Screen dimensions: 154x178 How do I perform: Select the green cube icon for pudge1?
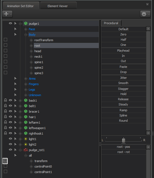(26, 24)
